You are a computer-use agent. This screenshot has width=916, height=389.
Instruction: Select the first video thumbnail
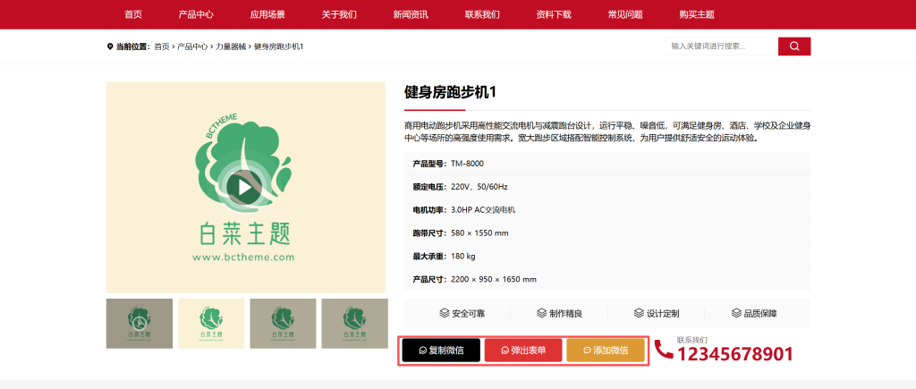139,324
